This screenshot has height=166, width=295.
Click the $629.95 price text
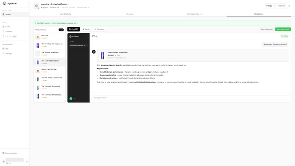point(111,56)
